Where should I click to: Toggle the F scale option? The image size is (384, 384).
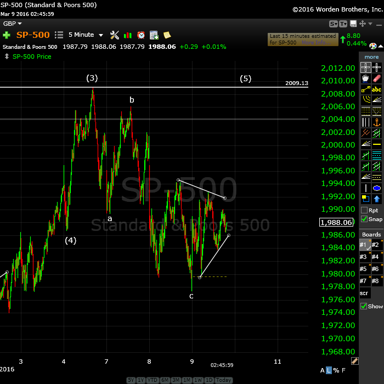coord(343,370)
